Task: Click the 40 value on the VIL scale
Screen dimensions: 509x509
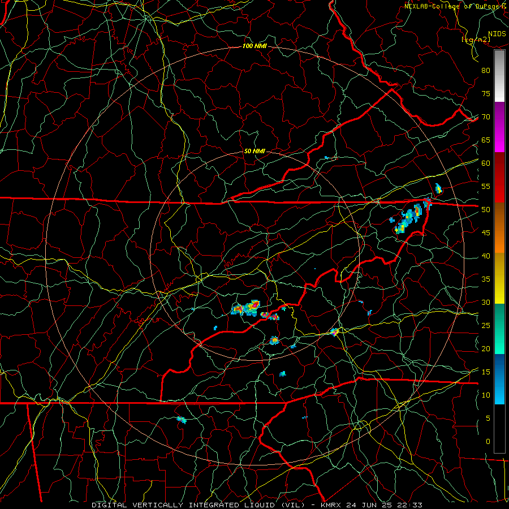Action: click(x=486, y=256)
